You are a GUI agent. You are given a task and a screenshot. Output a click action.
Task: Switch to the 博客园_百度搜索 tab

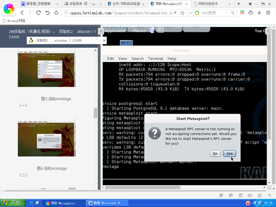point(38,3)
